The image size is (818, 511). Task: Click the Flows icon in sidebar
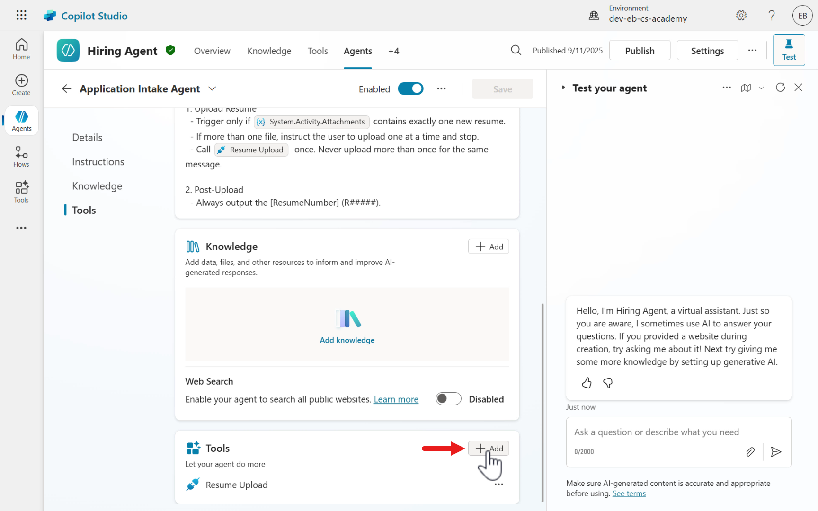coord(21,157)
